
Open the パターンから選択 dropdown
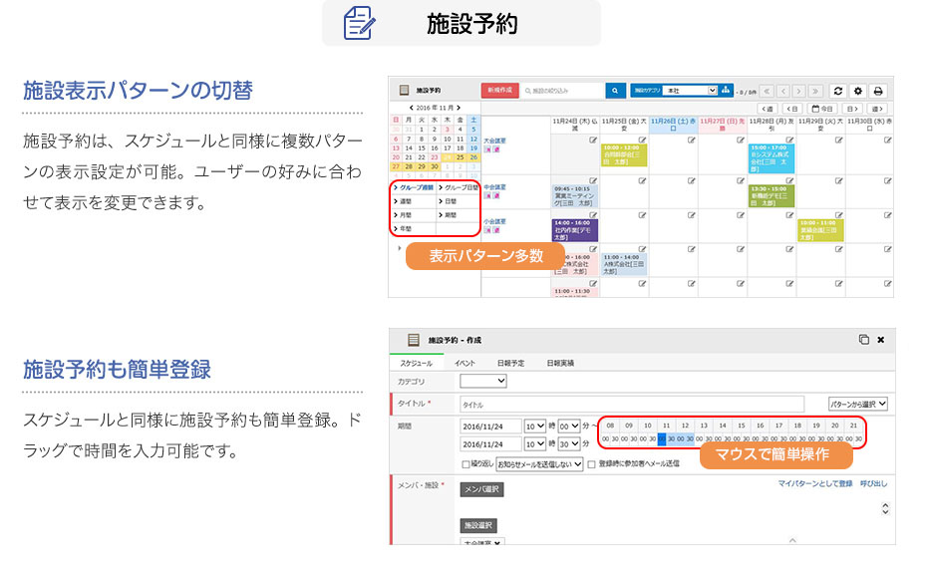858,404
